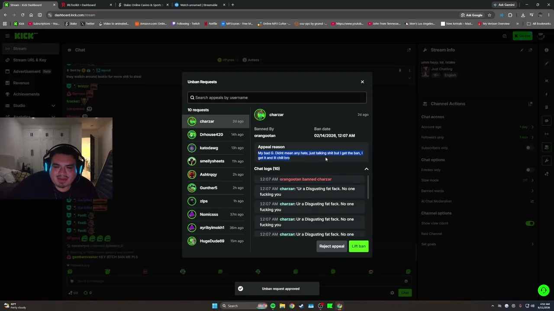Open Steam from the taskbar
This screenshot has height=311, width=554.
(x=301, y=306)
